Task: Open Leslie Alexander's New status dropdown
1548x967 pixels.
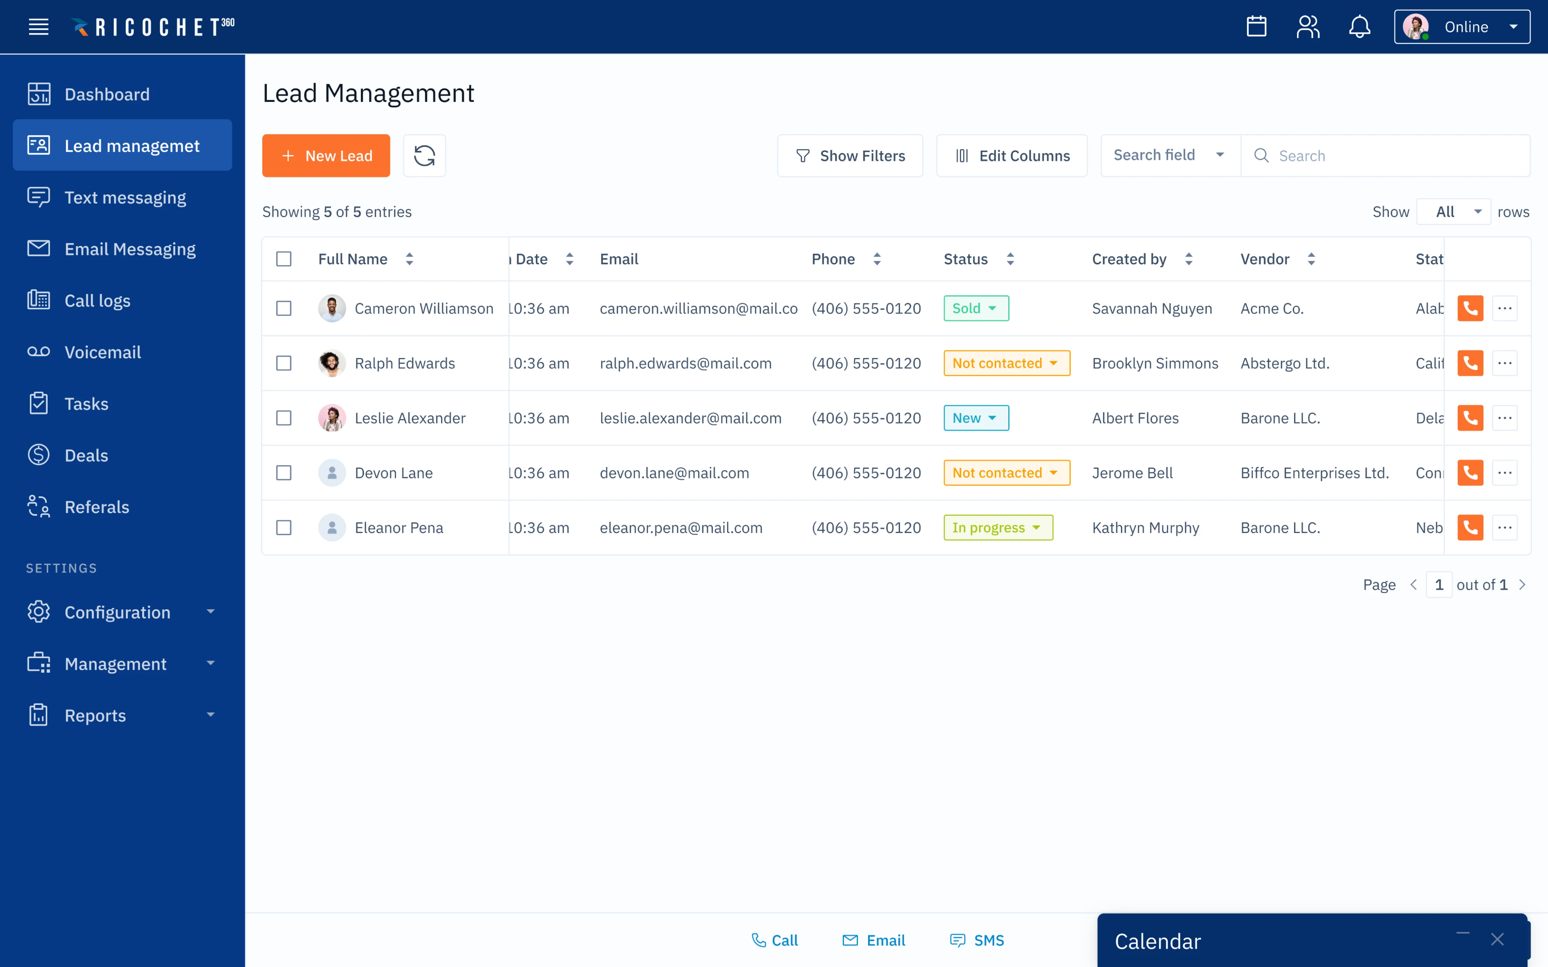Action: point(975,418)
